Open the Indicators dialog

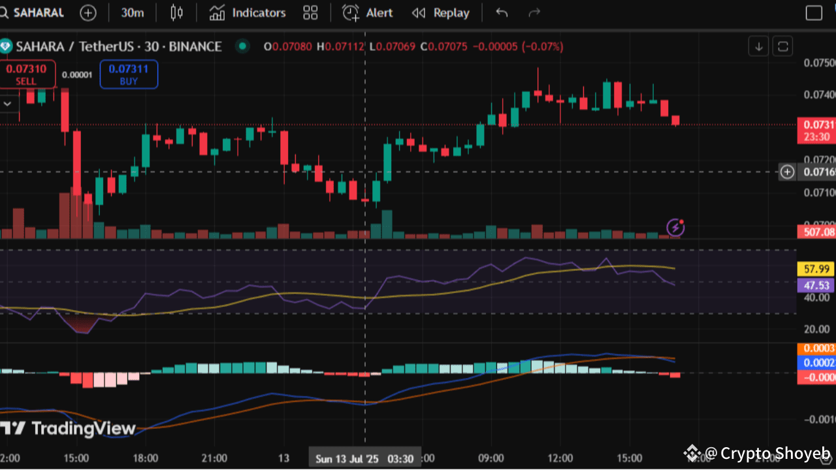pos(248,12)
